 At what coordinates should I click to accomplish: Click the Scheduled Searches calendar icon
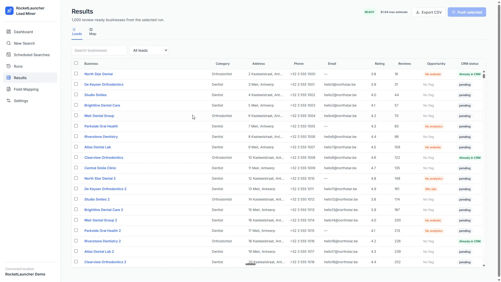pos(8,55)
